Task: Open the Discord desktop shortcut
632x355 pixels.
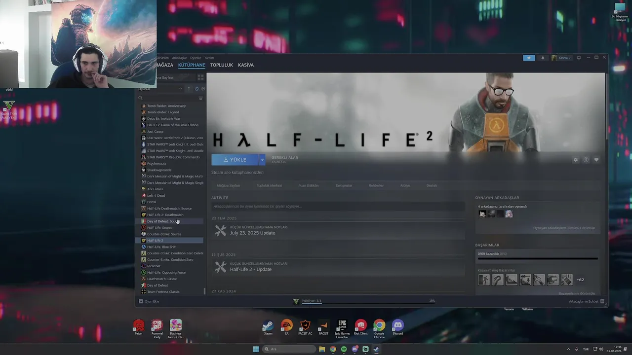Action: (397, 328)
